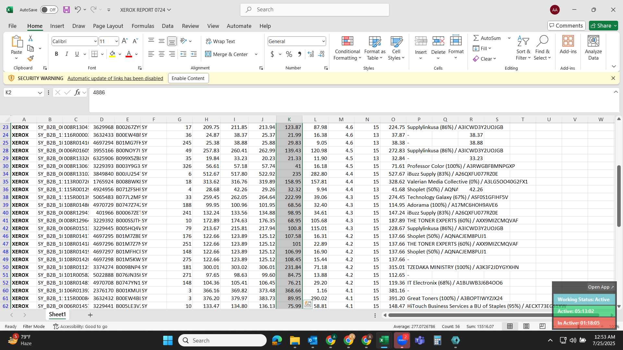Click the Borders icon

95,54
